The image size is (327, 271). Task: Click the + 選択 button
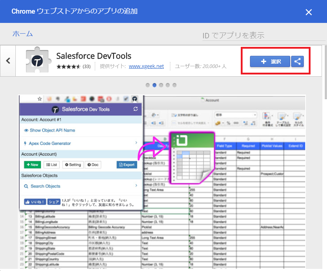pyautogui.click(x=270, y=61)
